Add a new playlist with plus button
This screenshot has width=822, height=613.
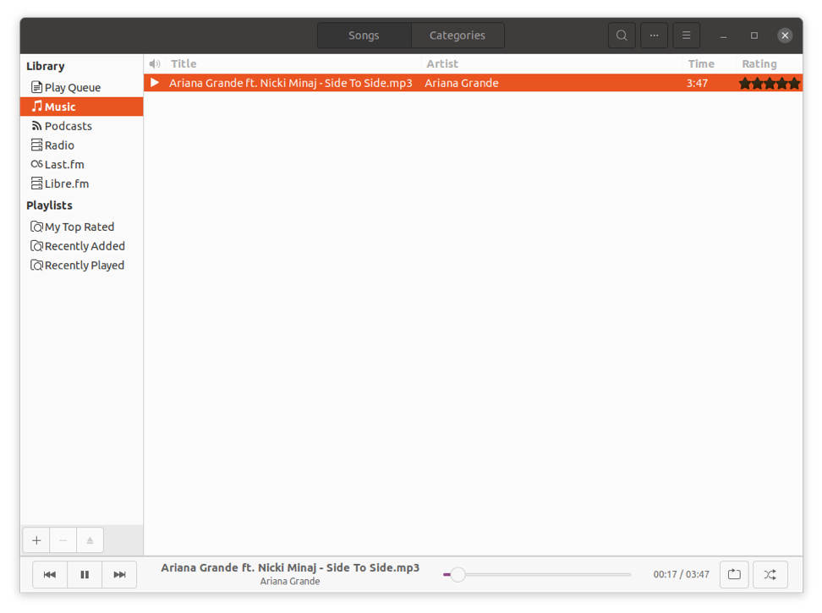[36, 540]
